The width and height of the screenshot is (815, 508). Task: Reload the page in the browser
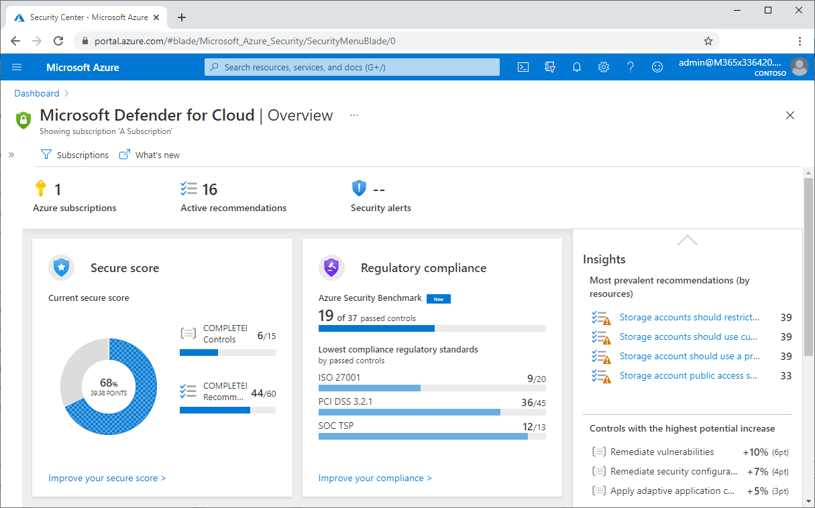(58, 41)
